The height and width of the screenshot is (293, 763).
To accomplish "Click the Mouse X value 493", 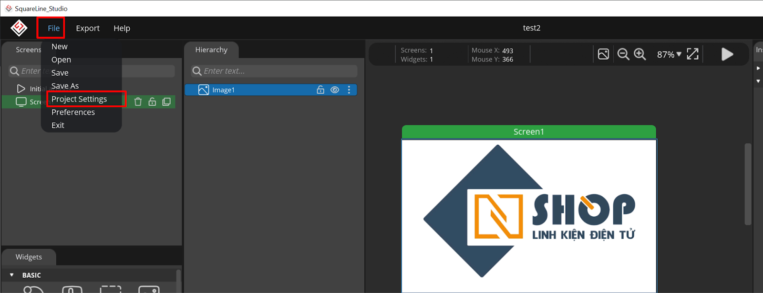I will coord(507,51).
